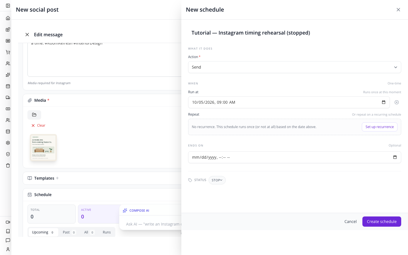Viewport: 408px width, 255px height.
Task: Open the user profile sidebar icon
Action: point(8,249)
